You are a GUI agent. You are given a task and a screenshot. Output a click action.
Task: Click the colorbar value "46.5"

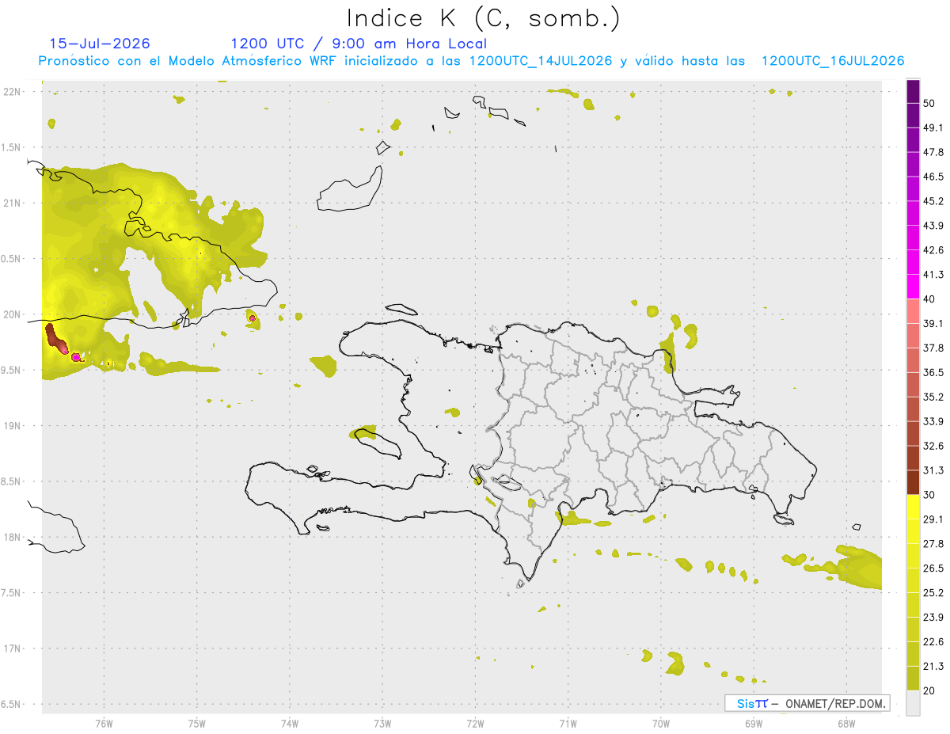pos(933,177)
